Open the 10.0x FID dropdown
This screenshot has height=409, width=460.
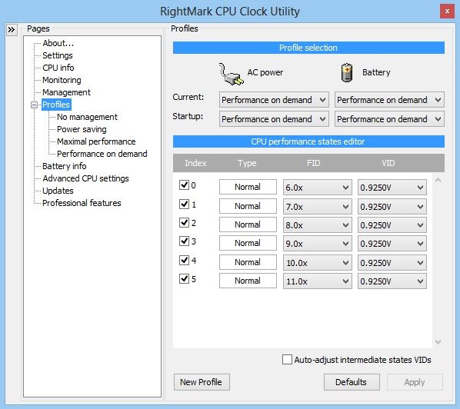pyautogui.click(x=318, y=263)
